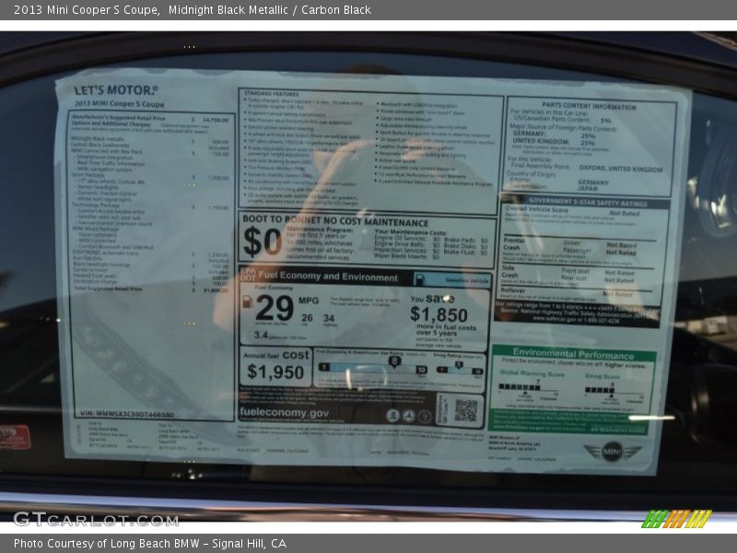Image resolution: width=737 pixels, height=553 pixels.
Task: Click the '$1,850' fuel savings amount
Action: pos(439,314)
